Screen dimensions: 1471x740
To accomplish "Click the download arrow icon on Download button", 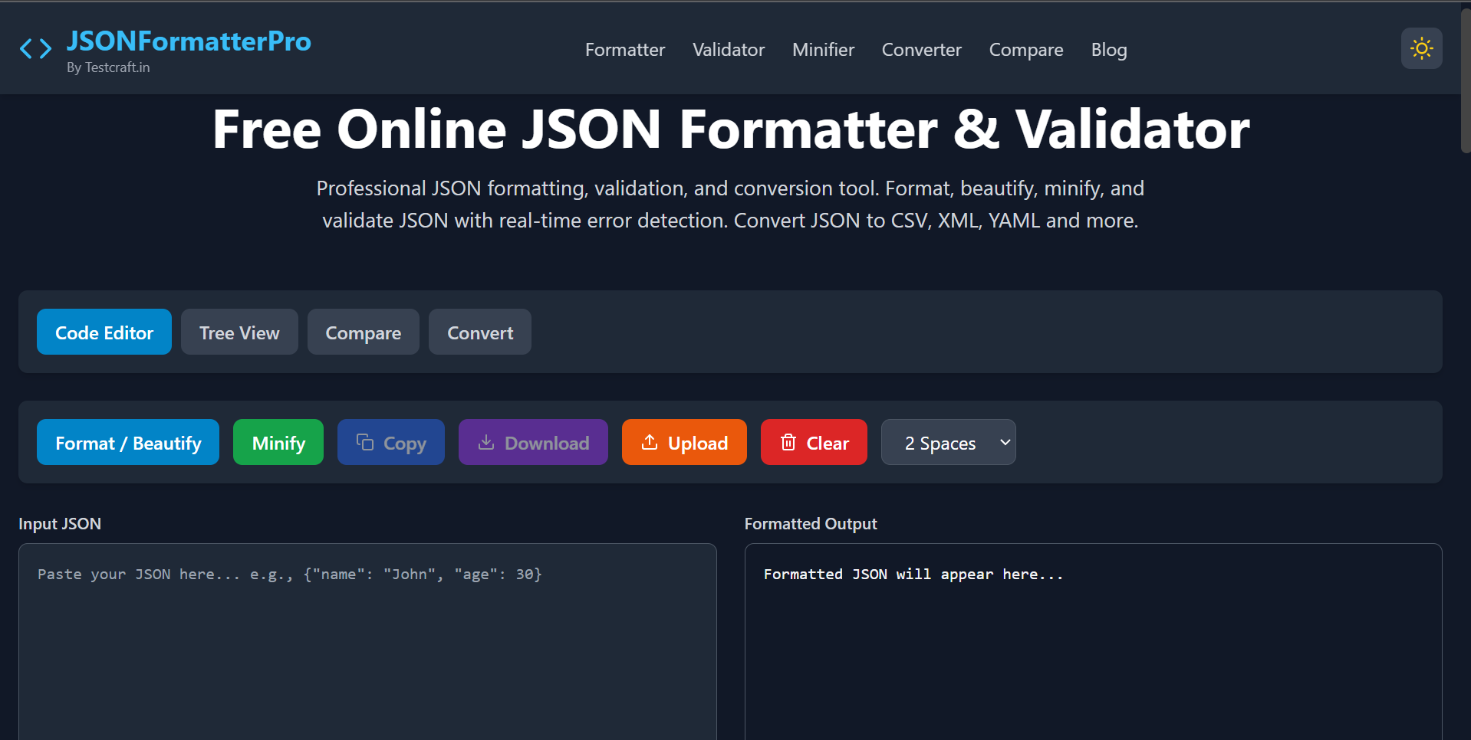I will coord(486,442).
